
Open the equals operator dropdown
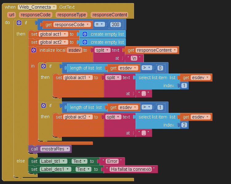click(x=102, y=24)
